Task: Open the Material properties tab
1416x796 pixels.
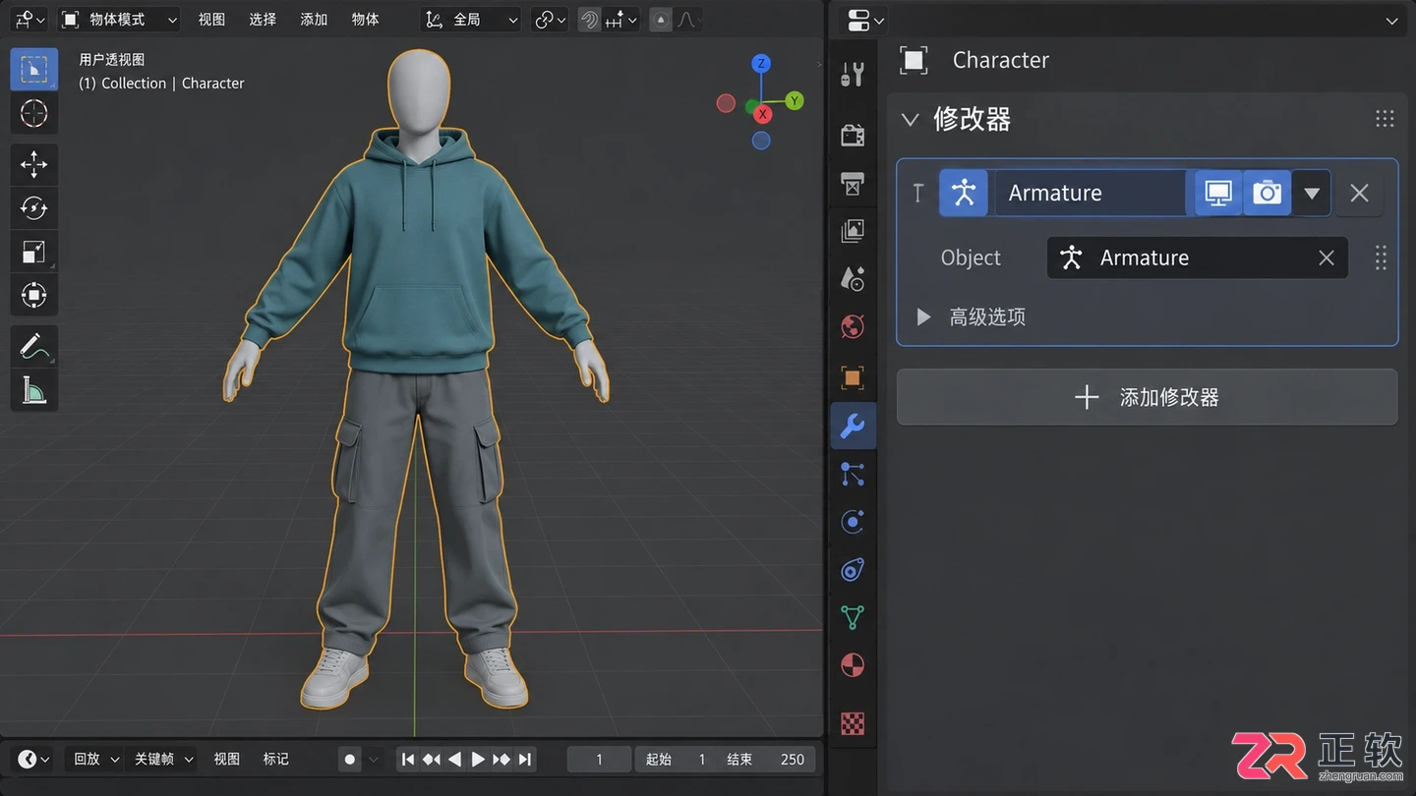Action: pyautogui.click(x=853, y=666)
